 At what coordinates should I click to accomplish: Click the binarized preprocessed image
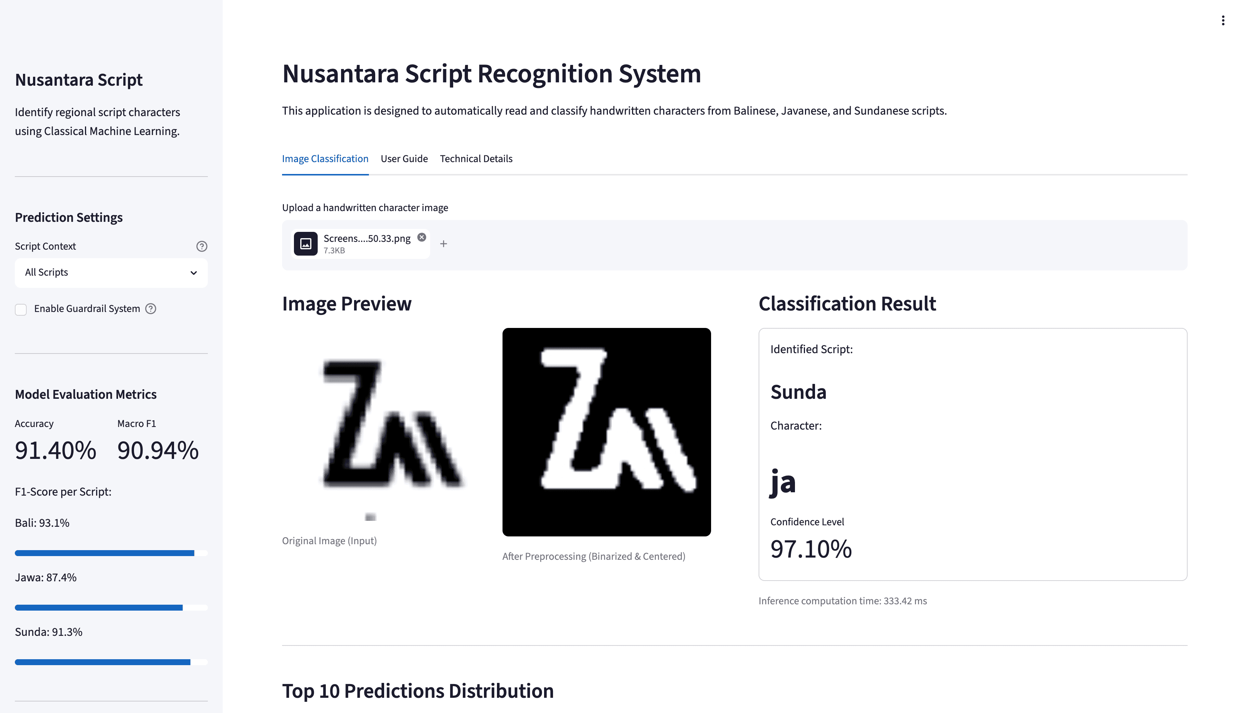pos(606,432)
